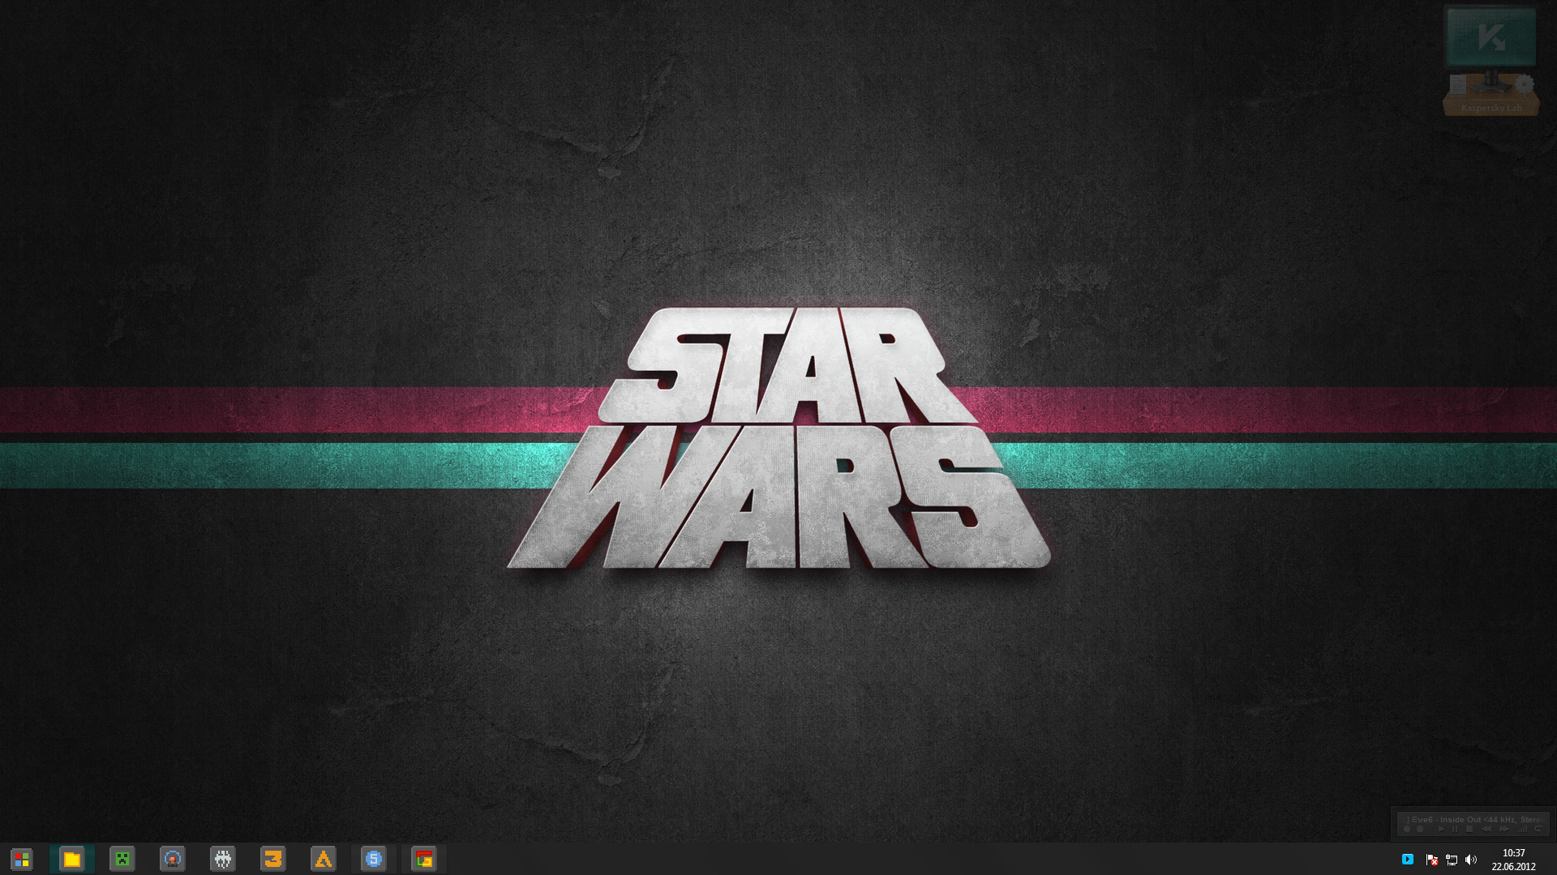Click the Kaspersky gadget monitor screen

click(x=1491, y=36)
